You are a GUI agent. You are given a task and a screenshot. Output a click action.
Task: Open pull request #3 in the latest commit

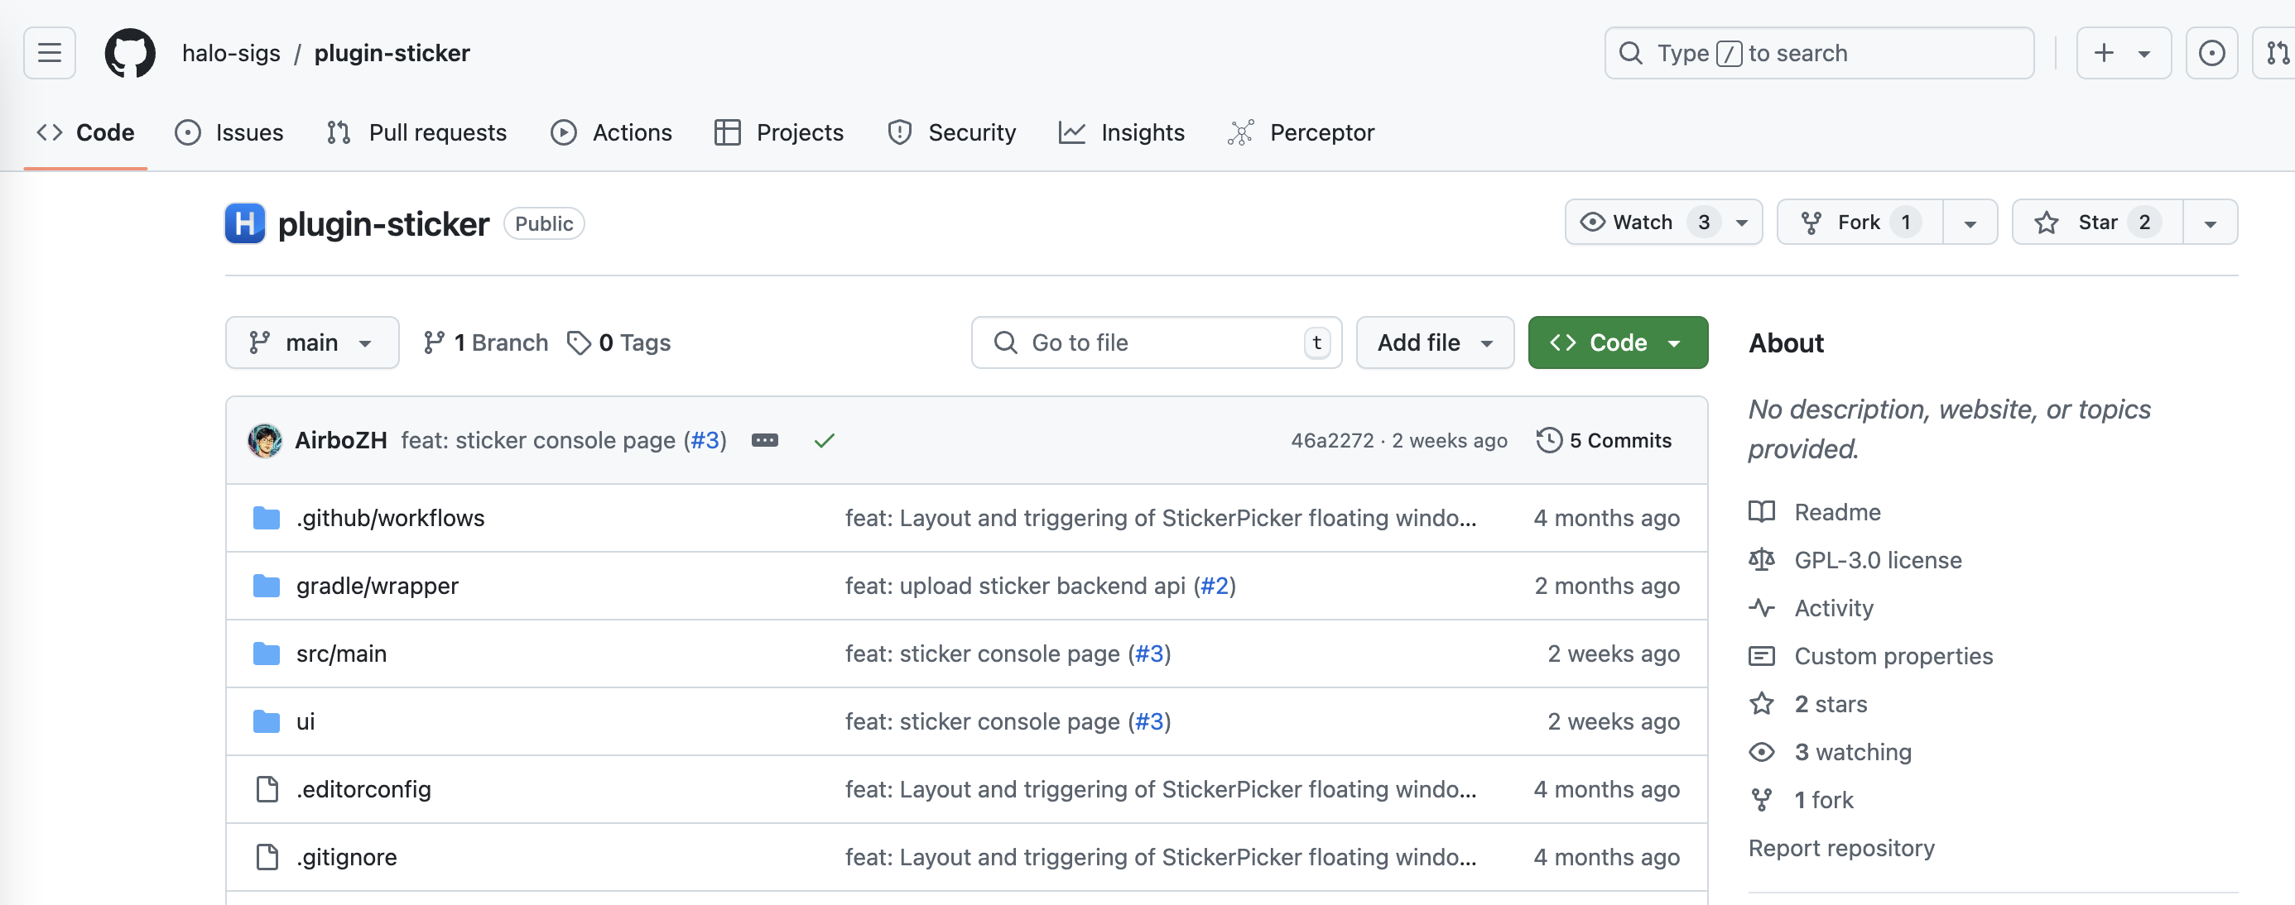tap(705, 440)
